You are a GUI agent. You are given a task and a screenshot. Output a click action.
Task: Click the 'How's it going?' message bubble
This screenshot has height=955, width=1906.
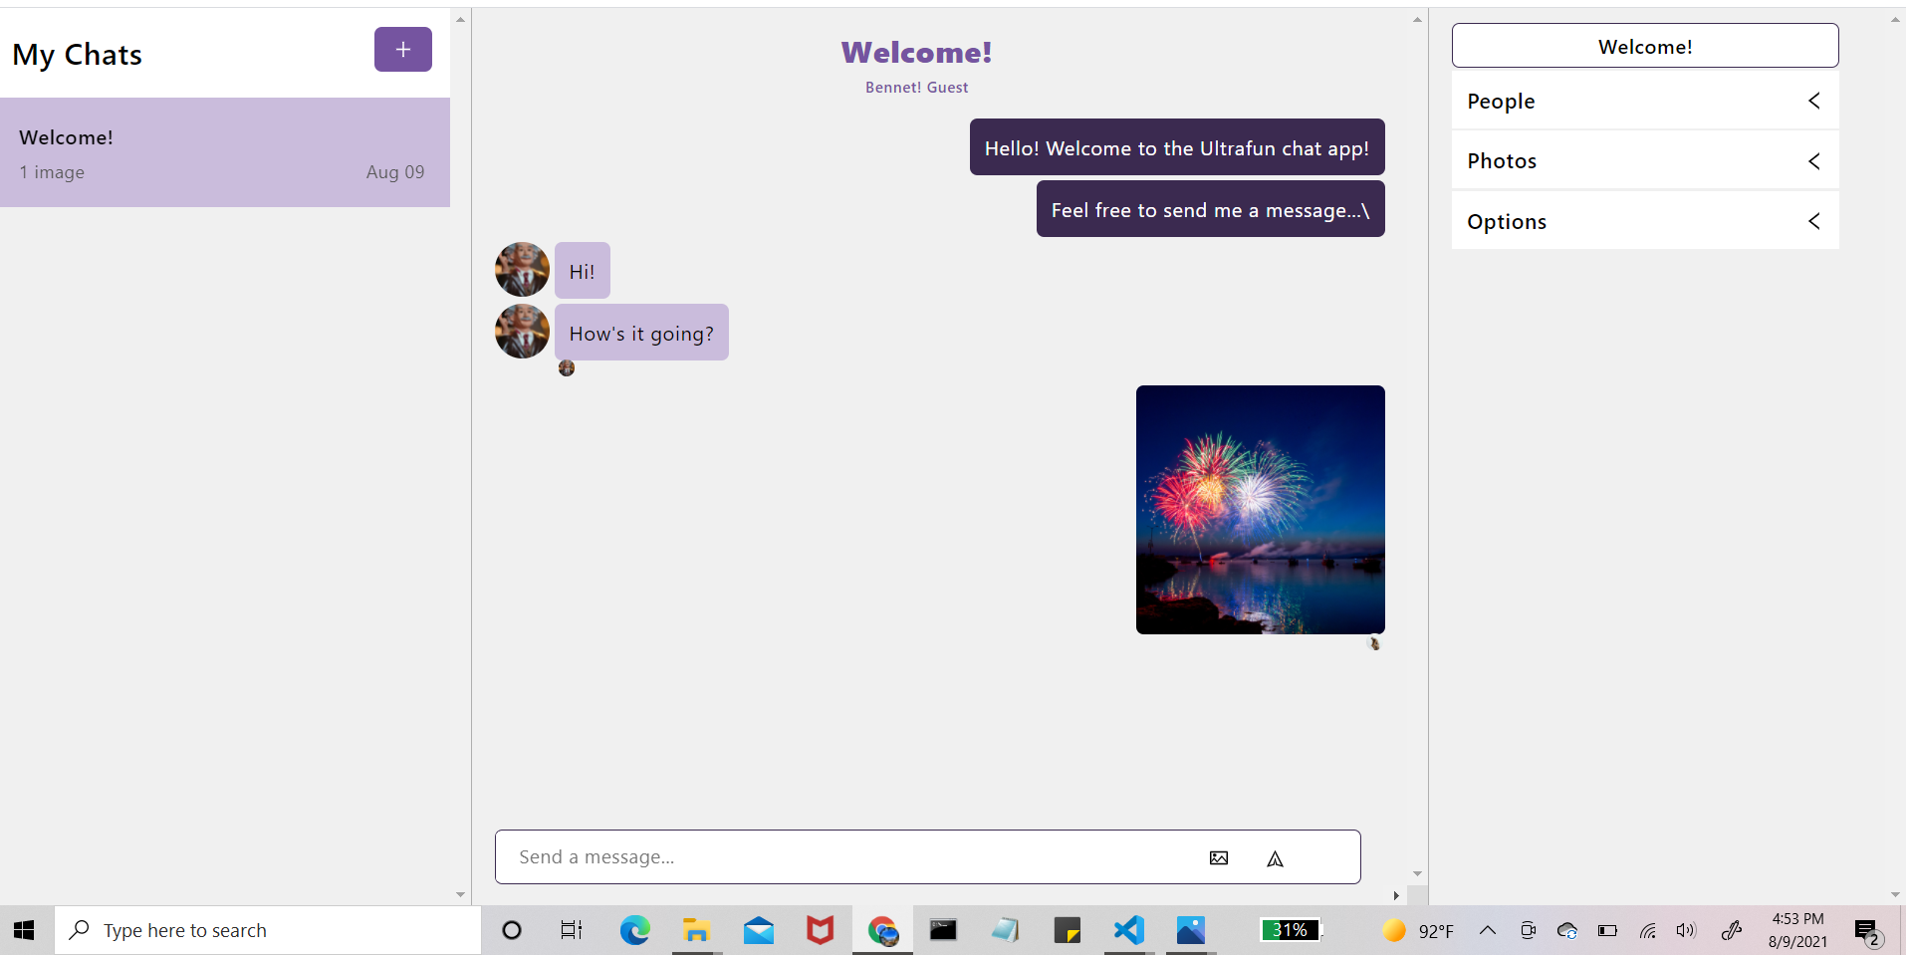641,333
